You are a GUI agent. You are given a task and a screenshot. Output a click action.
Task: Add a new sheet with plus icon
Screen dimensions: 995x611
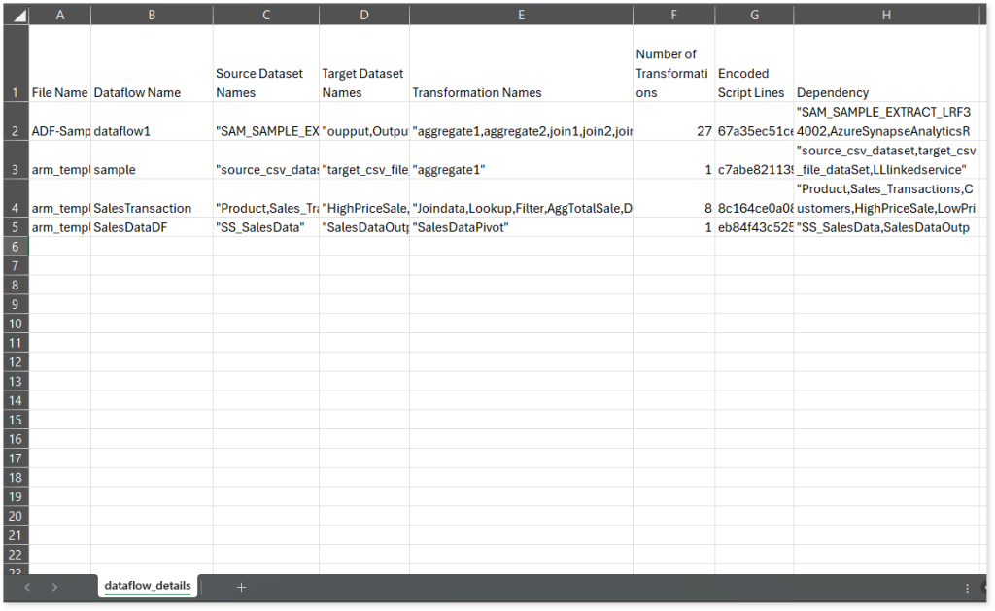click(241, 587)
